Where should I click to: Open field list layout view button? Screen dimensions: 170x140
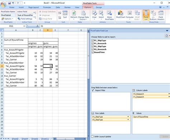click(x=167, y=36)
